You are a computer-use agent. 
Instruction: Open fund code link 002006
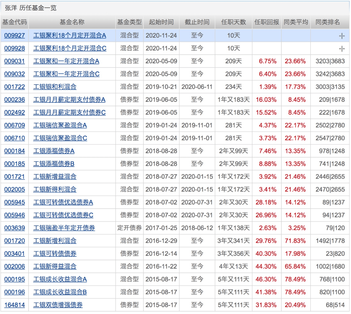pyautogui.click(x=15, y=266)
